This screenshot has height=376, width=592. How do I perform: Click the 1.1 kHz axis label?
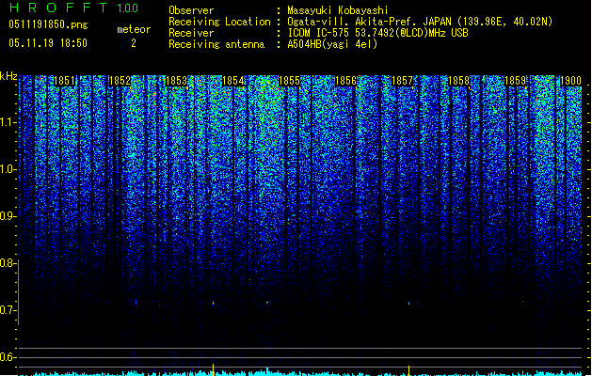coord(8,122)
